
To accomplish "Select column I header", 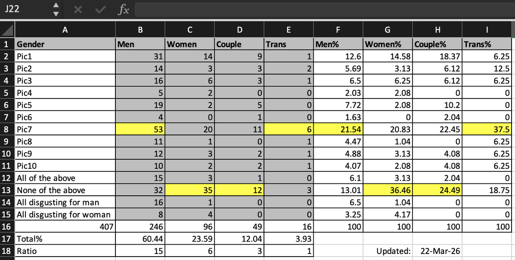I will point(487,30).
